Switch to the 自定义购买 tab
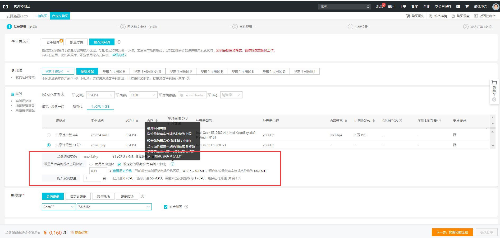 coord(60,16)
